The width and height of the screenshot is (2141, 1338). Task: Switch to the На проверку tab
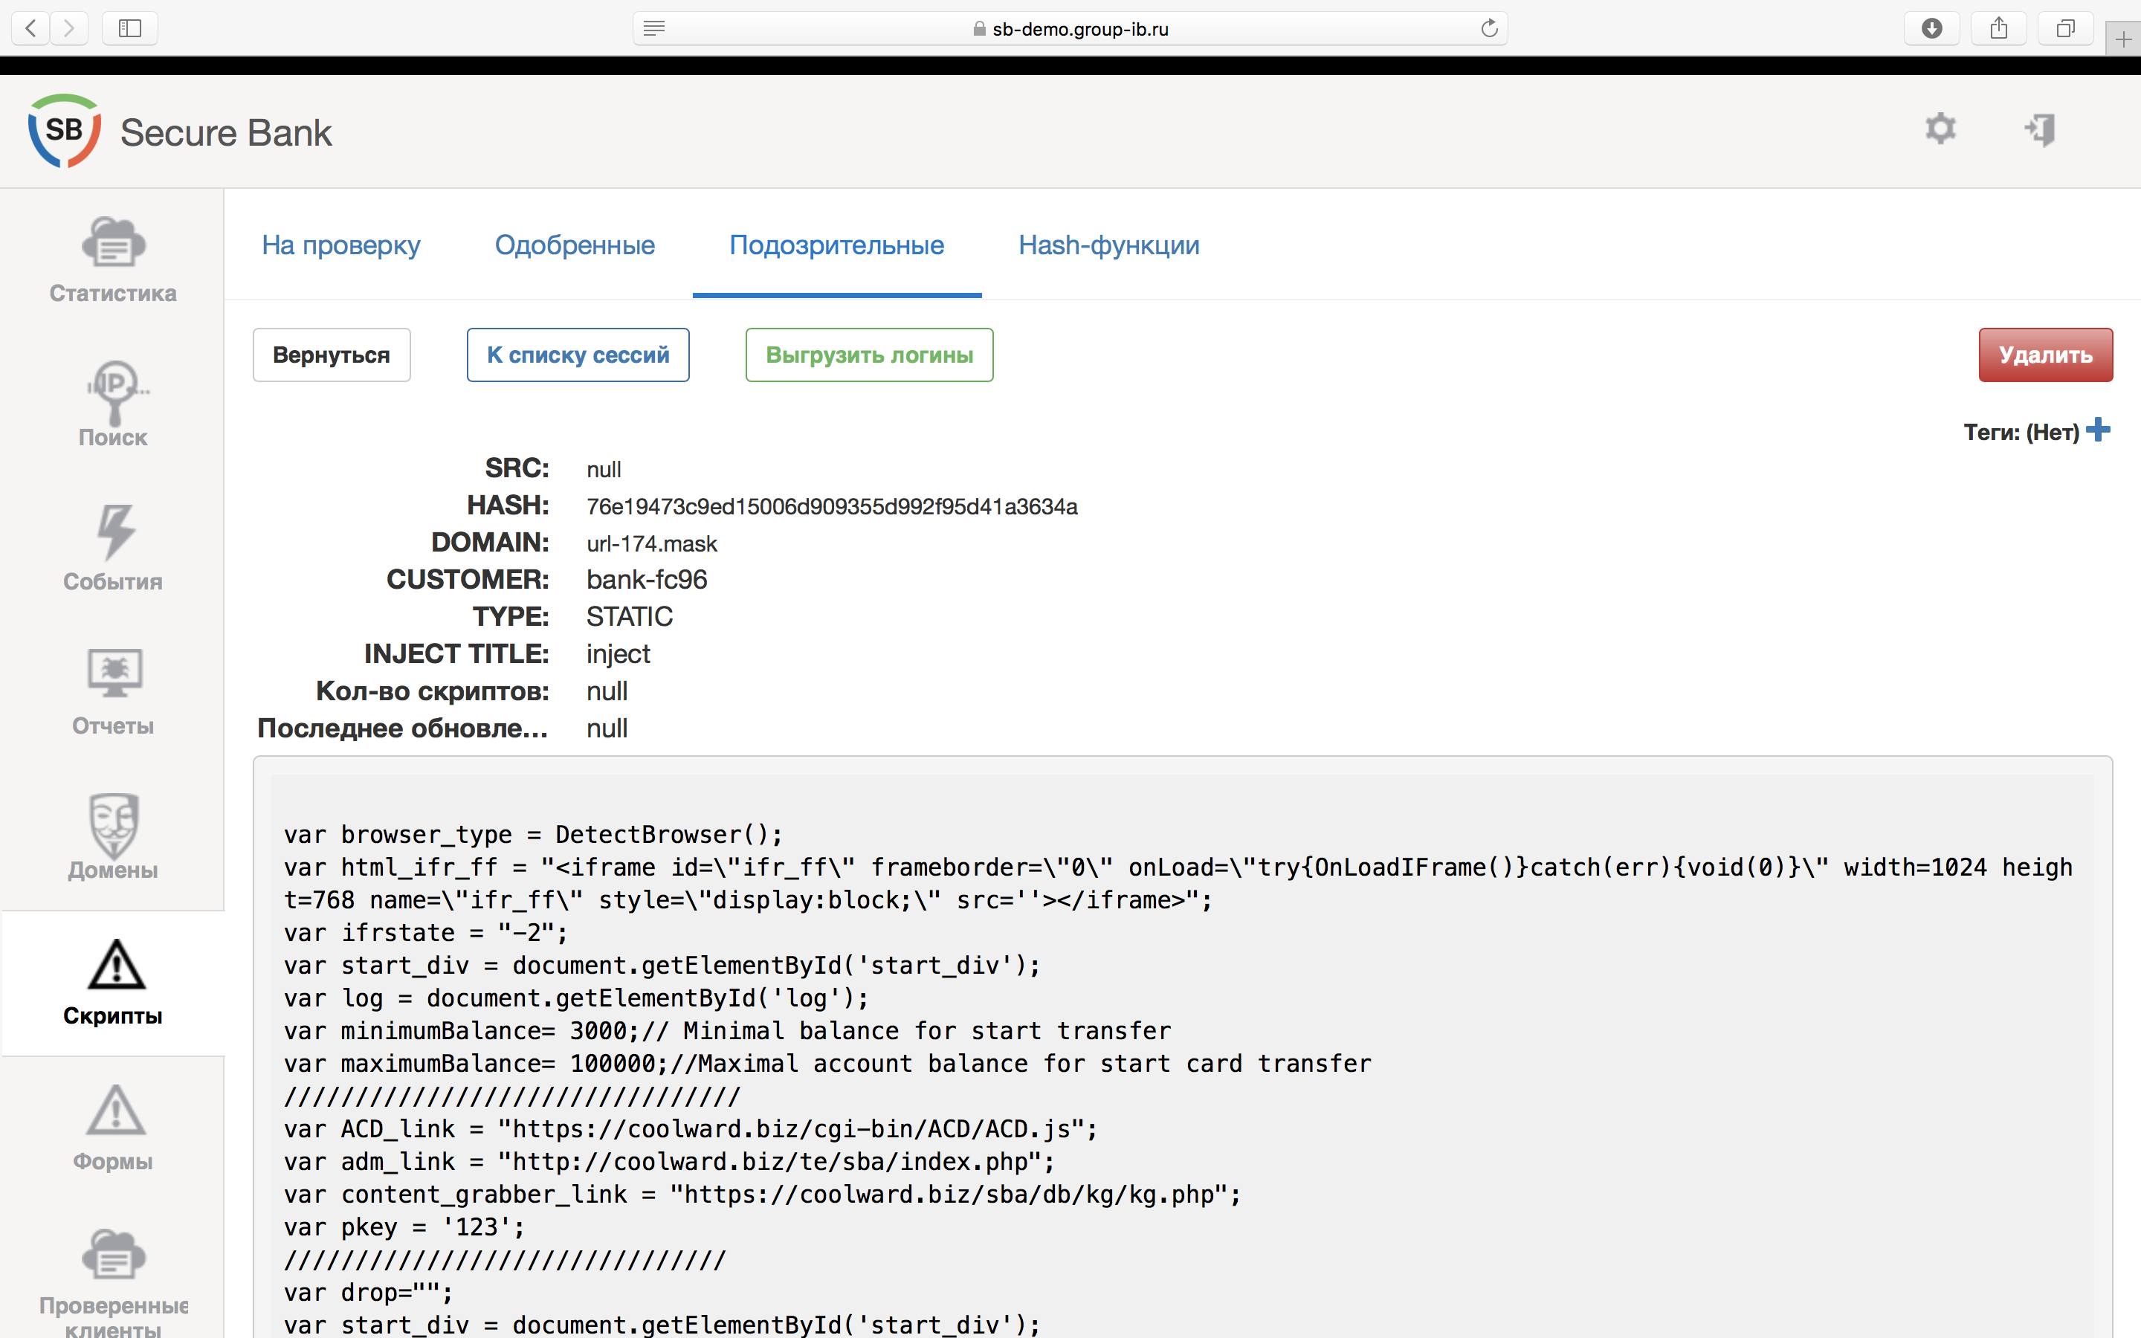coord(340,245)
